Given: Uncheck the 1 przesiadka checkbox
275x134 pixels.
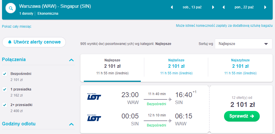Looking at the screenshot, I should click(5, 89).
